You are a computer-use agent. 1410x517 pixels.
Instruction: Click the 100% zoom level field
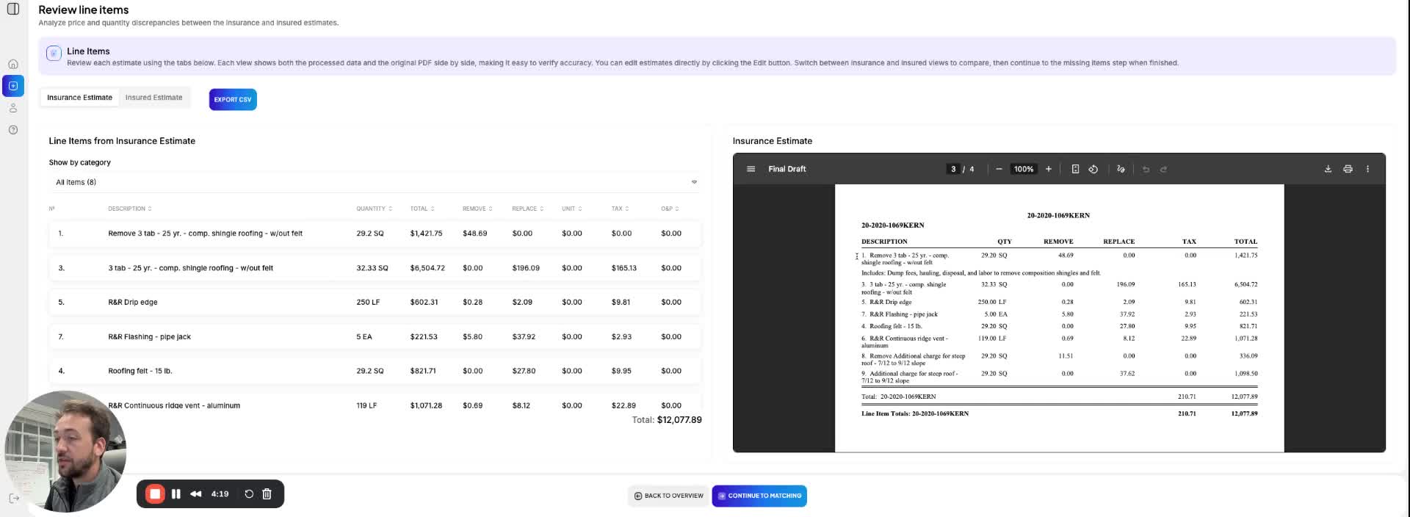coord(1024,169)
